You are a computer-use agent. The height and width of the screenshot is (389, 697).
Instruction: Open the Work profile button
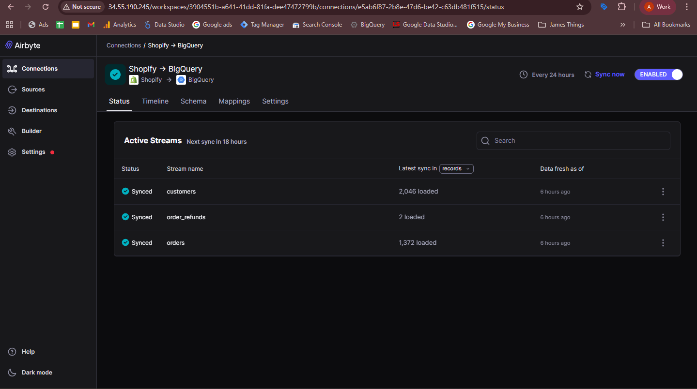[x=657, y=7]
